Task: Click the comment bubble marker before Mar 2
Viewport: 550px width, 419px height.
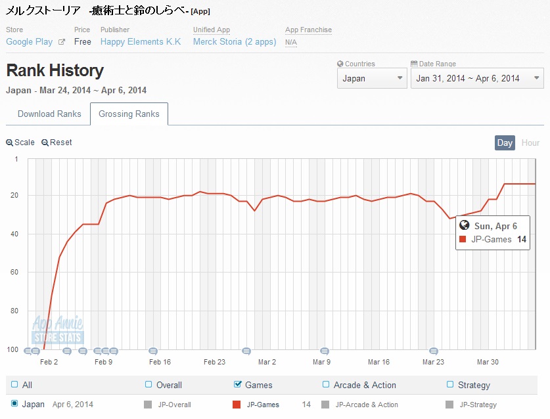Action: pos(246,351)
